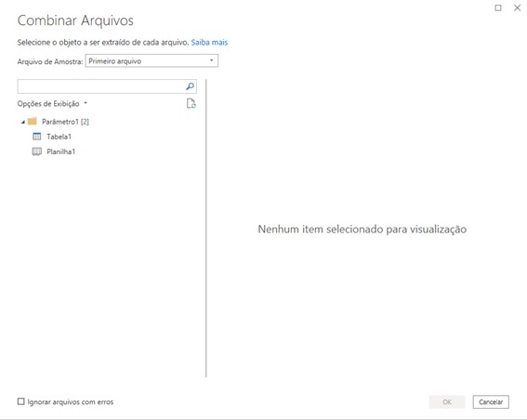Click the Planilha1 worksheet icon
The image size is (527, 420).
[36, 151]
